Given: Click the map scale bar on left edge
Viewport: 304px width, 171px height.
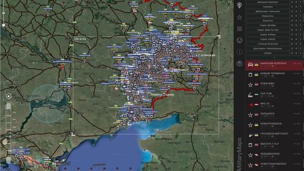Looking at the screenshot, I should (9, 133).
